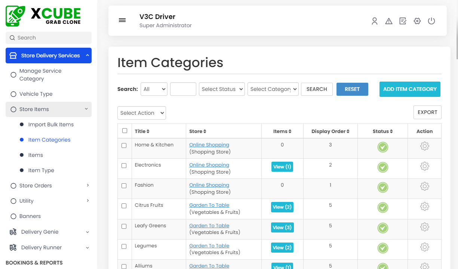Screen dimensions: 458x269
Task: Open the hamburger menu next to V3C Driver
Action: (122, 20)
